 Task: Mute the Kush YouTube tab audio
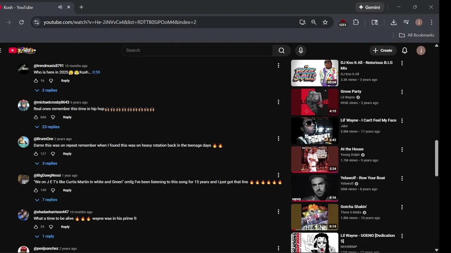point(60,7)
